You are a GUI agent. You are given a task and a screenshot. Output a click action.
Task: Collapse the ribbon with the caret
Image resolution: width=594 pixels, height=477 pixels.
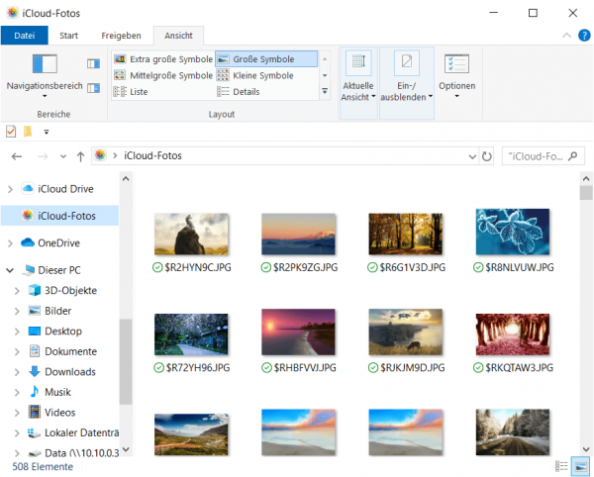566,36
